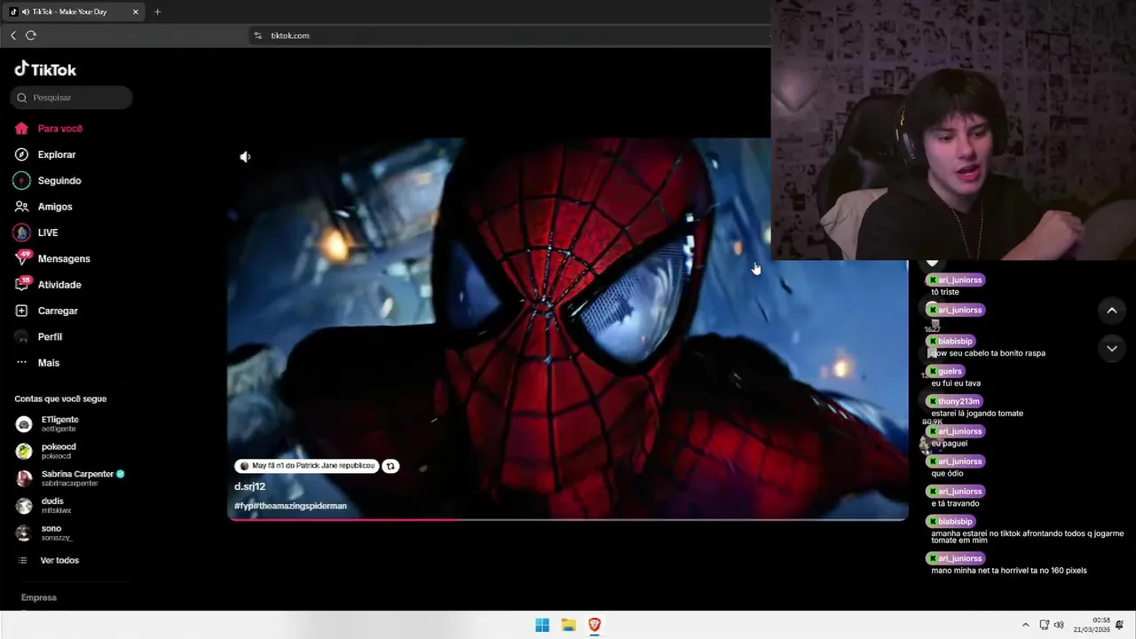Image resolution: width=1136 pixels, height=639 pixels.
Task: Click the Perfil avatar icon
Action: pyautogui.click(x=21, y=337)
